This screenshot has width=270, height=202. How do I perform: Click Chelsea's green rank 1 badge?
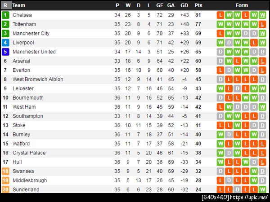pyautogui.click(x=5, y=15)
